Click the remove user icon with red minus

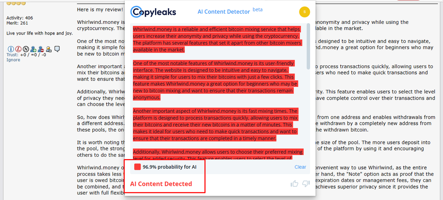pos(41,49)
